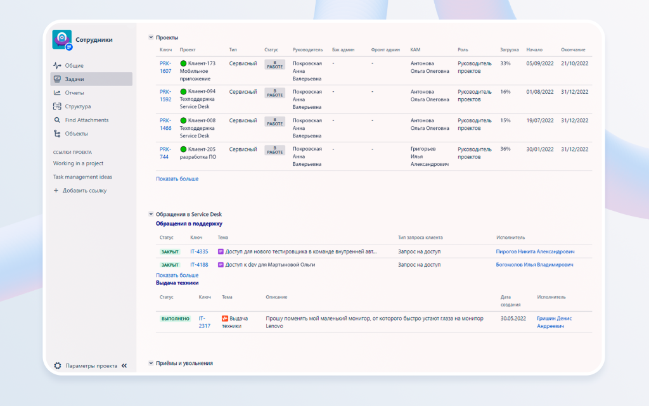Click Показать больше under projects table

click(x=177, y=179)
